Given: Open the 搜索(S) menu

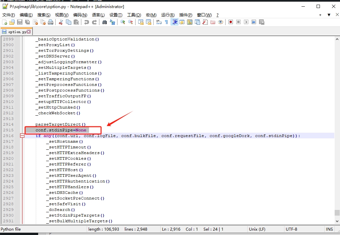Looking at the screenshot, I should tap(44, 15).
